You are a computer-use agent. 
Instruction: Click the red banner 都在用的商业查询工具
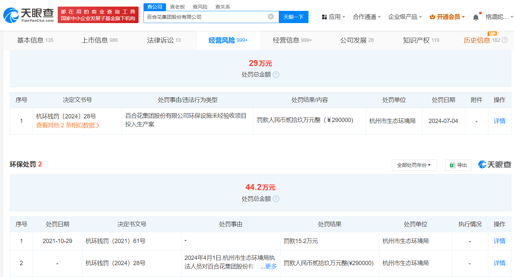pyautogui.click(x=98, y=15)
